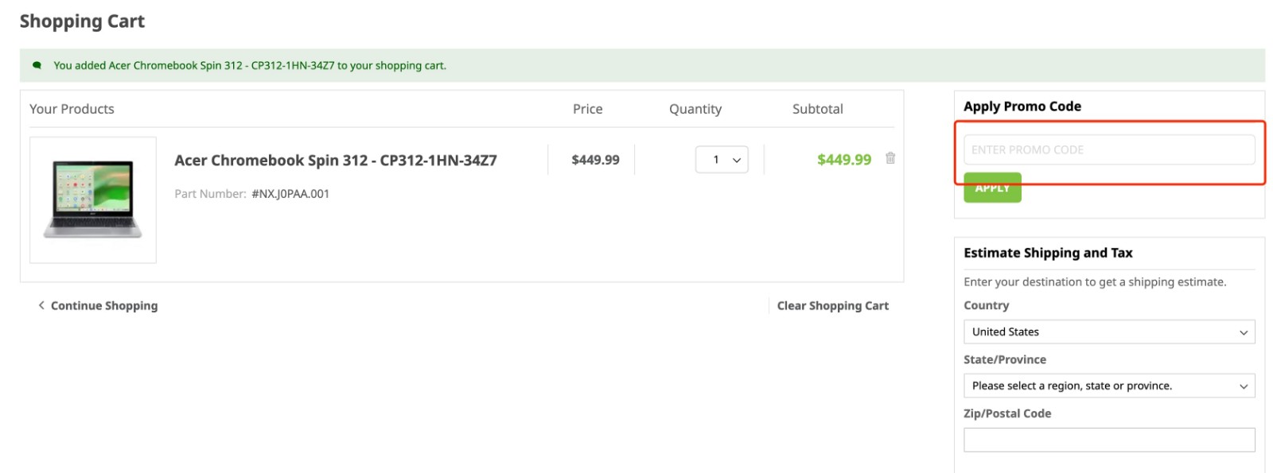This screenshot has height=473, width=1273.
Task: Remove the Acer Chromebook using the trash icon
Action: [x=890, y=158]
